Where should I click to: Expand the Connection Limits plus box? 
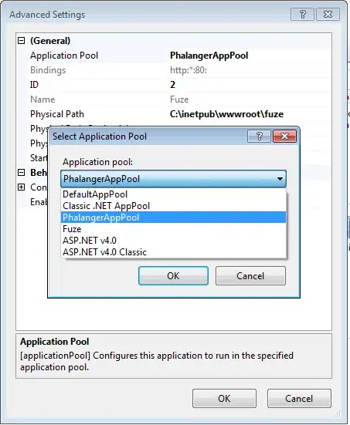pyautogui.click(x=21, y=187)
